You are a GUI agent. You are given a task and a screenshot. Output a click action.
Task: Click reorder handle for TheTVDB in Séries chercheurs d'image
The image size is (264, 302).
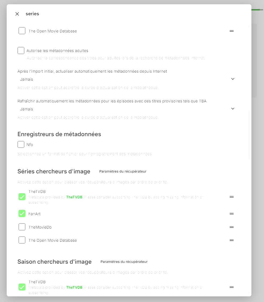(232, 197)
